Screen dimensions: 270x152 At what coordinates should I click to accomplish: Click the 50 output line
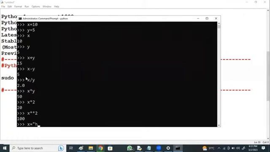point(20,97)
